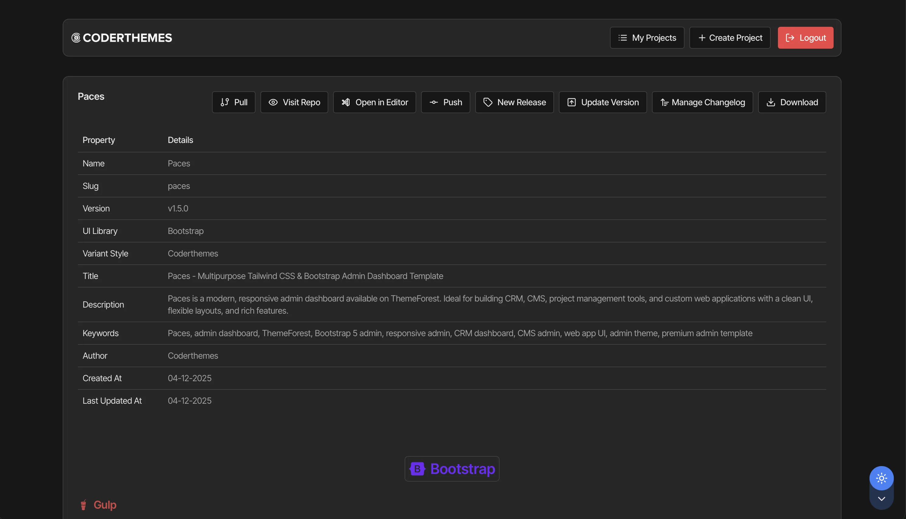Create a New Release
The height and width of the screenshot is (519, 906).
(514, 102)
